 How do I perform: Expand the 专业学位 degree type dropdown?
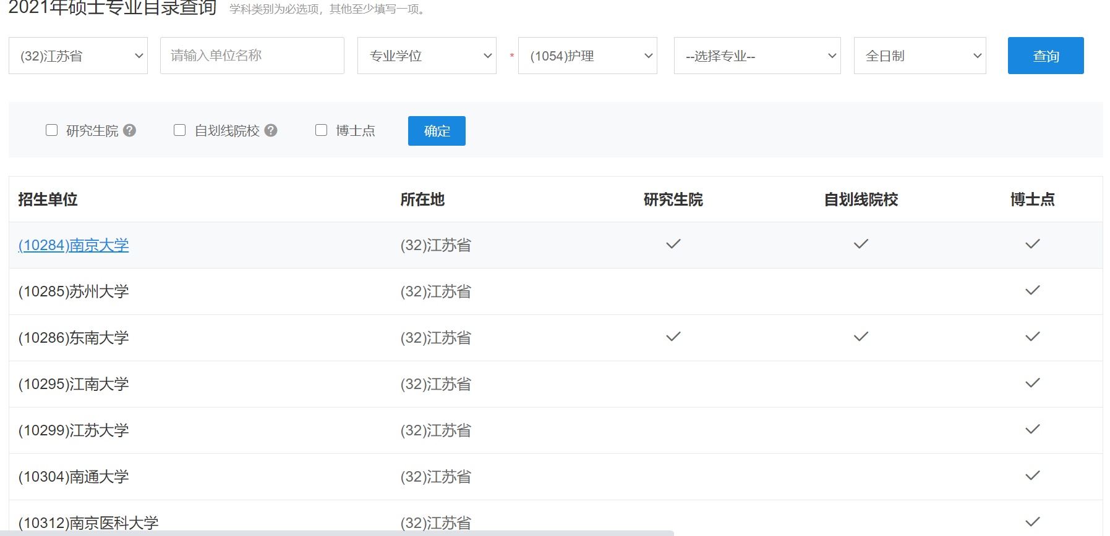point(427,56)
